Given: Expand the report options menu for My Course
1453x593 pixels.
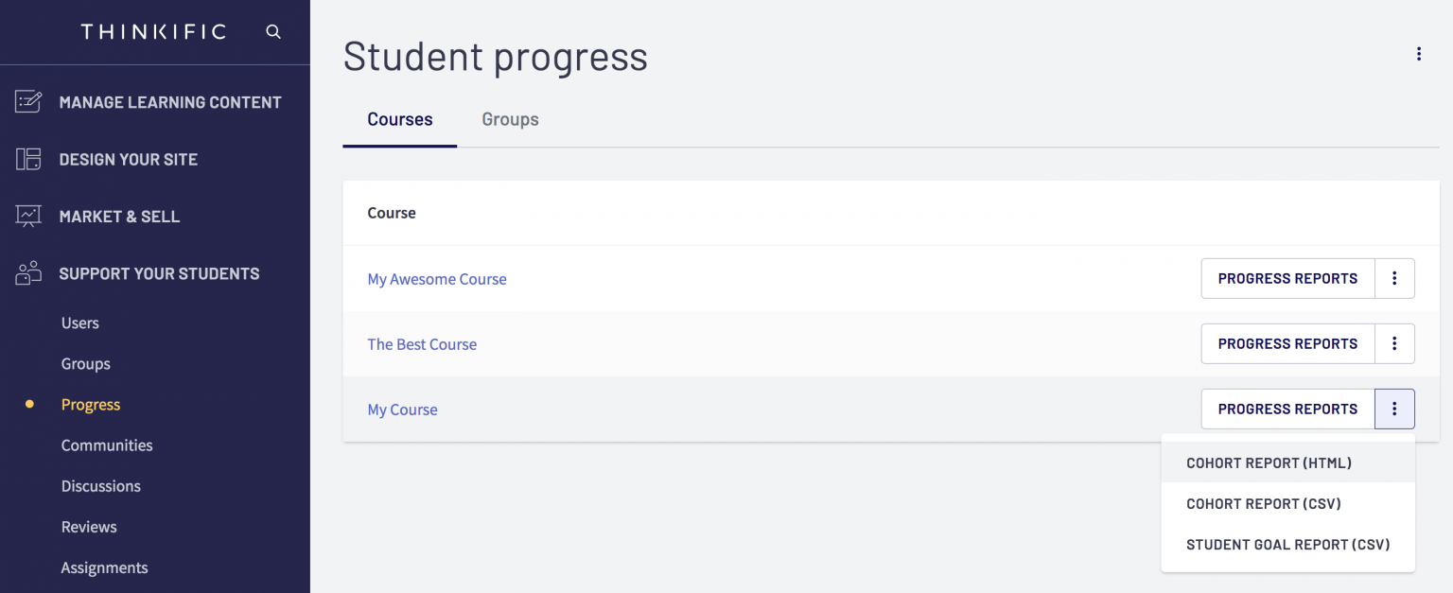Looking at the screenshot, I should coord(1394,409).
